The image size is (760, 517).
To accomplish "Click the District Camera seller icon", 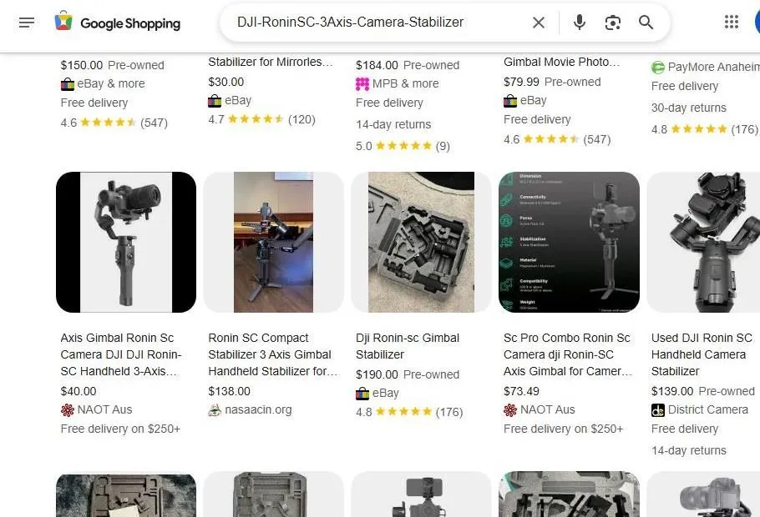I will coord(656,409).
